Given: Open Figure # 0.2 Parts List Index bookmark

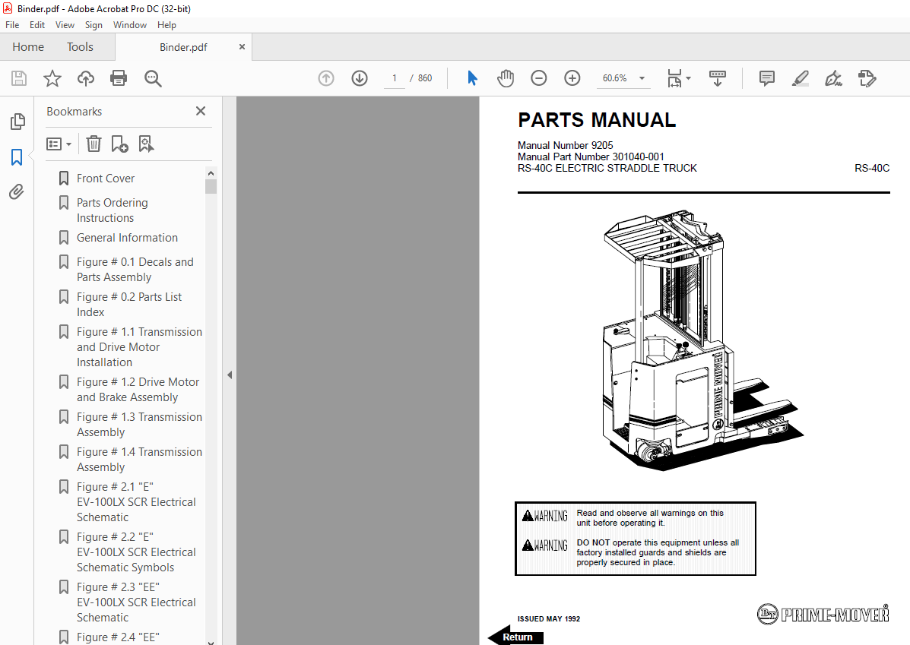Looking at the screenshot, I should [x=128, y=304].
